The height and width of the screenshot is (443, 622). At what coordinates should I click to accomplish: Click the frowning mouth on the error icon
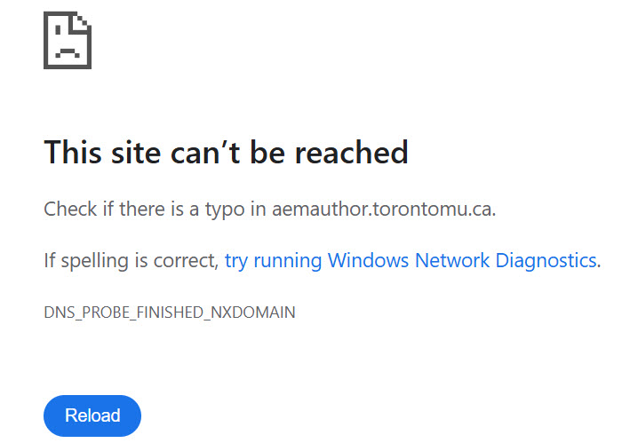[67, 52]
